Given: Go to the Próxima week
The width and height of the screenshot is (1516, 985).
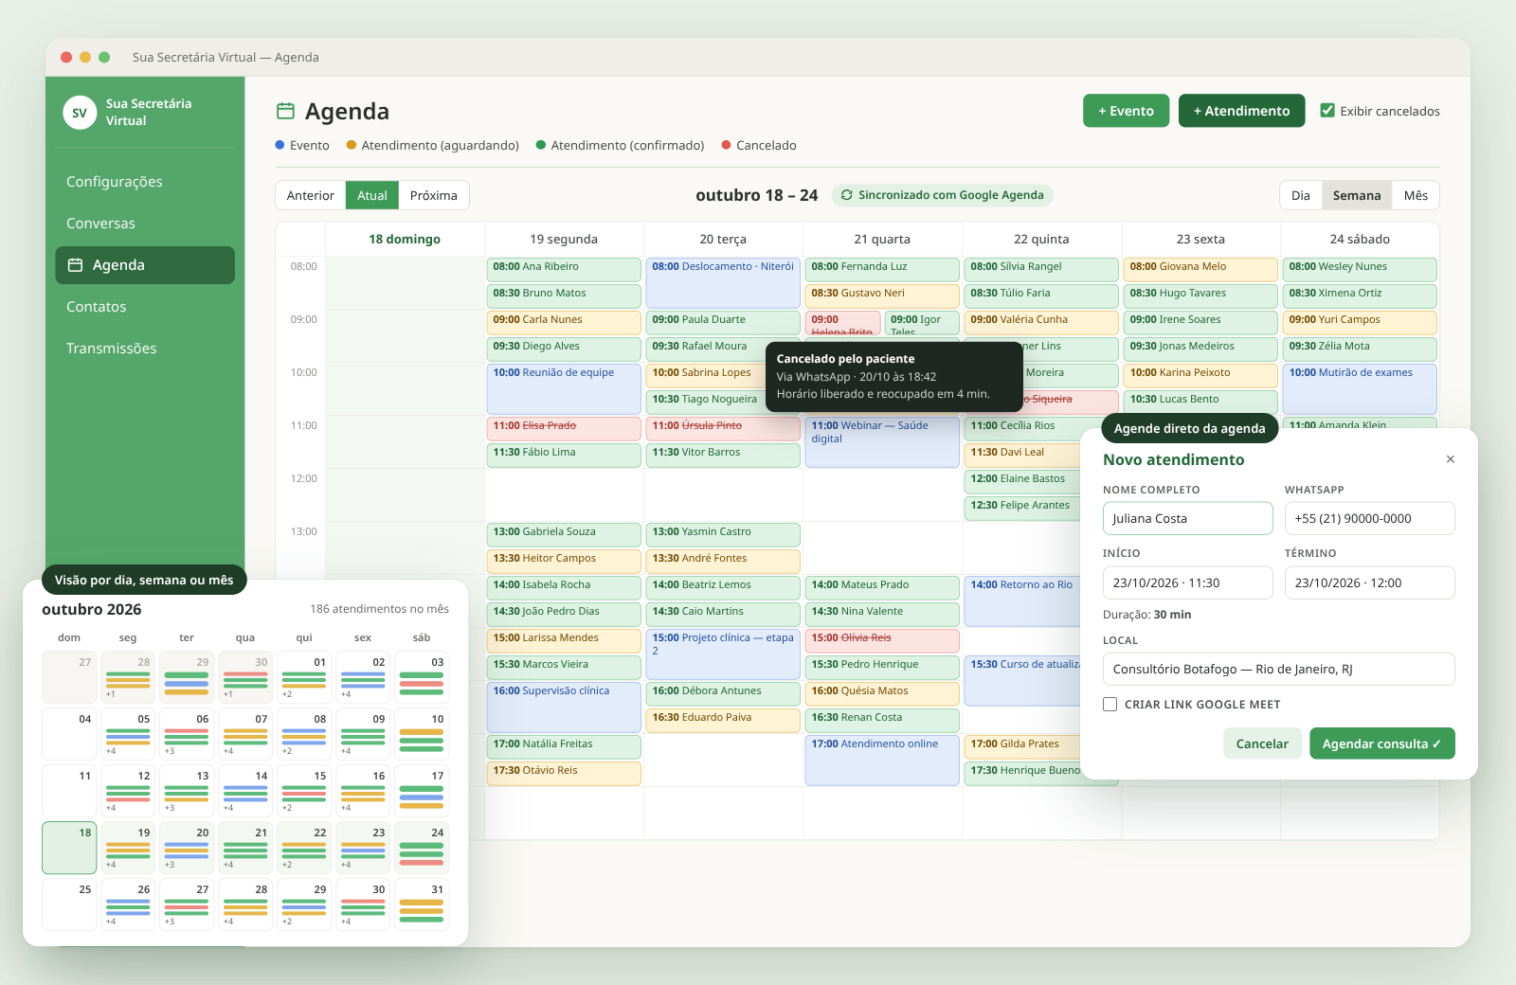Looking at the screenshot, I should pos(434,195).
